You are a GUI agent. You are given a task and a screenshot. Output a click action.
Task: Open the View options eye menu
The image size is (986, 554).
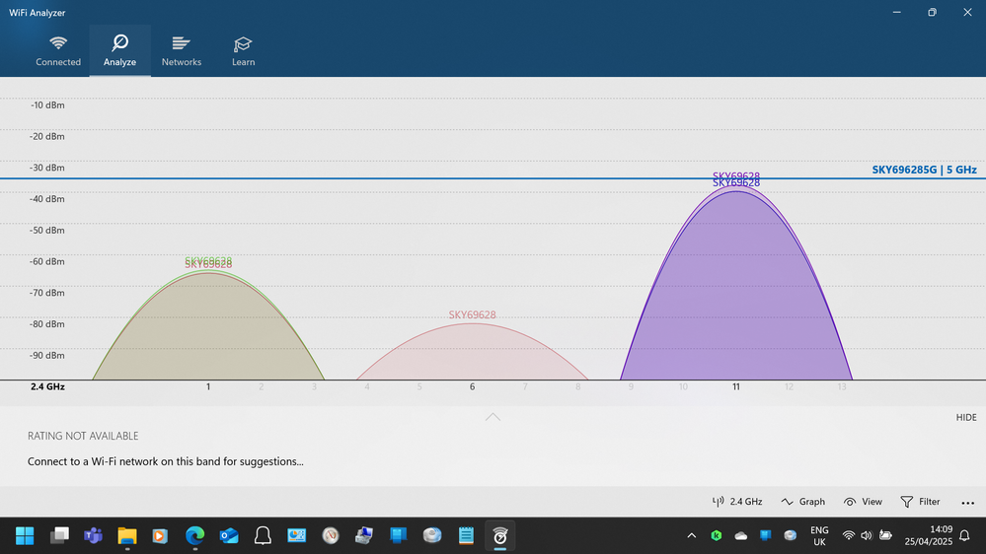click(x=863, y=502)
